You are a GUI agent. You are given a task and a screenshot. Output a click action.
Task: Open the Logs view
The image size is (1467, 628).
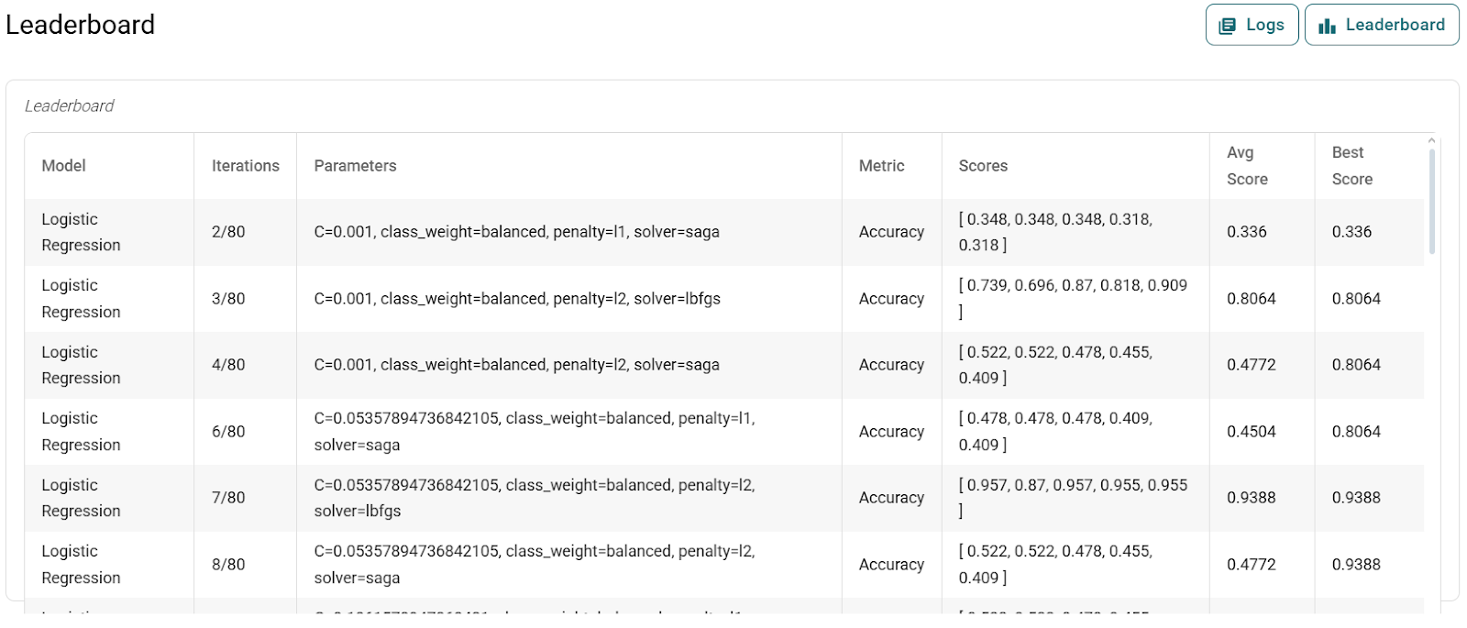[x=1252, y=25]
